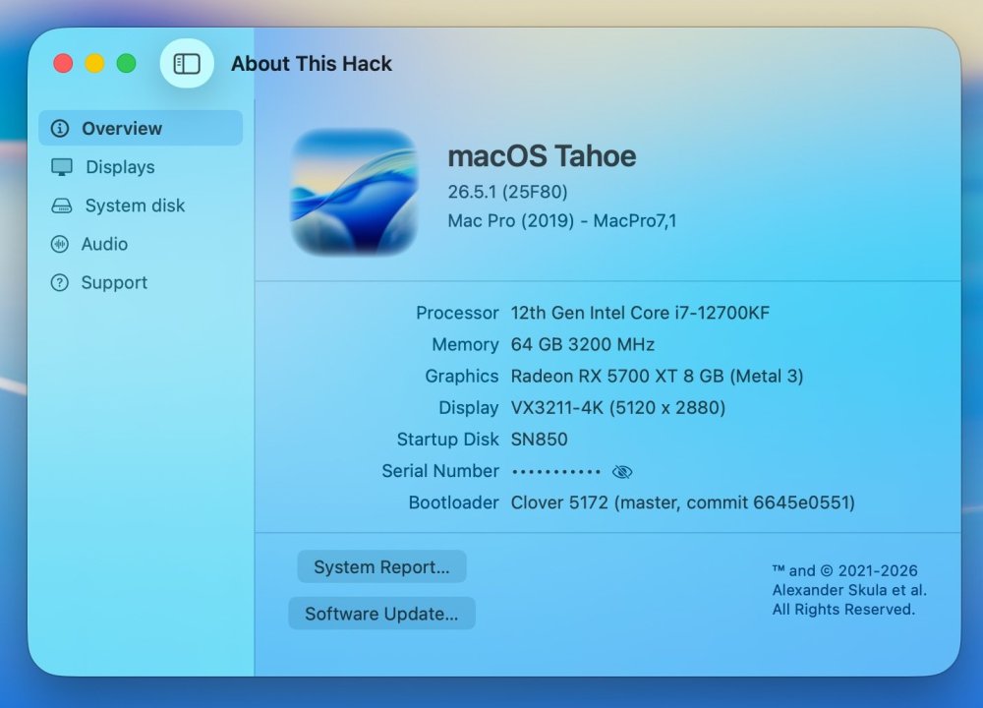This screenshot has height=708, width=983.
Task: Reveal serial number using the eye icon
Action: [622, 472]
